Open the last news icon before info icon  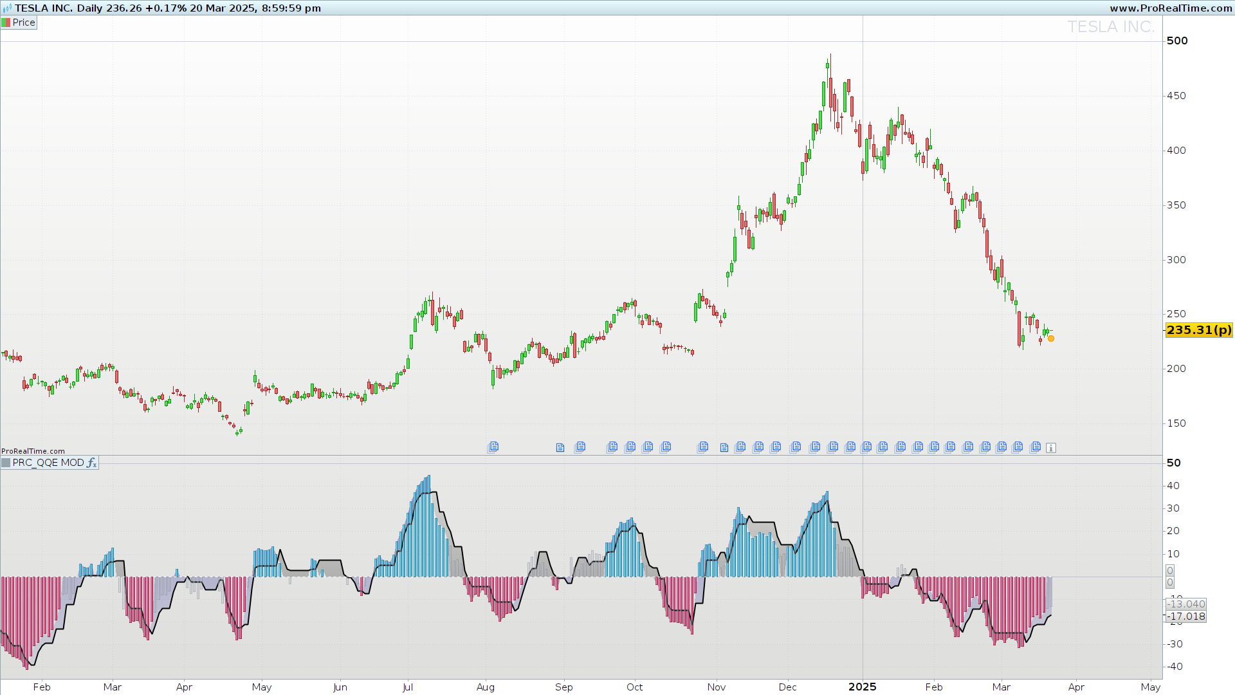tap(1035, 447)
